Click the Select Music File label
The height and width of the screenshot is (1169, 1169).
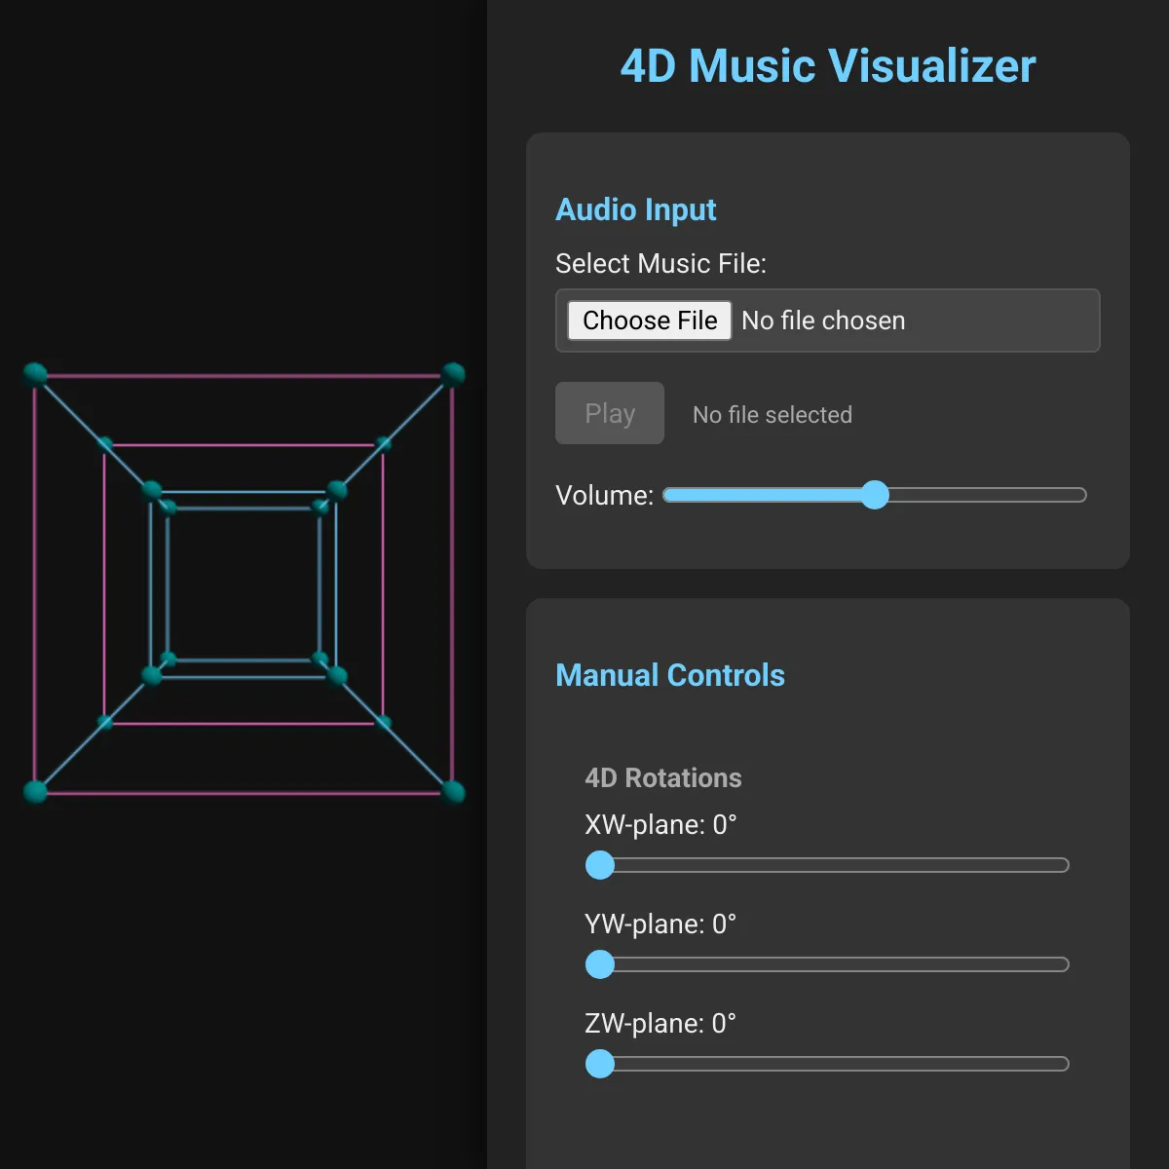pos(660,263)
